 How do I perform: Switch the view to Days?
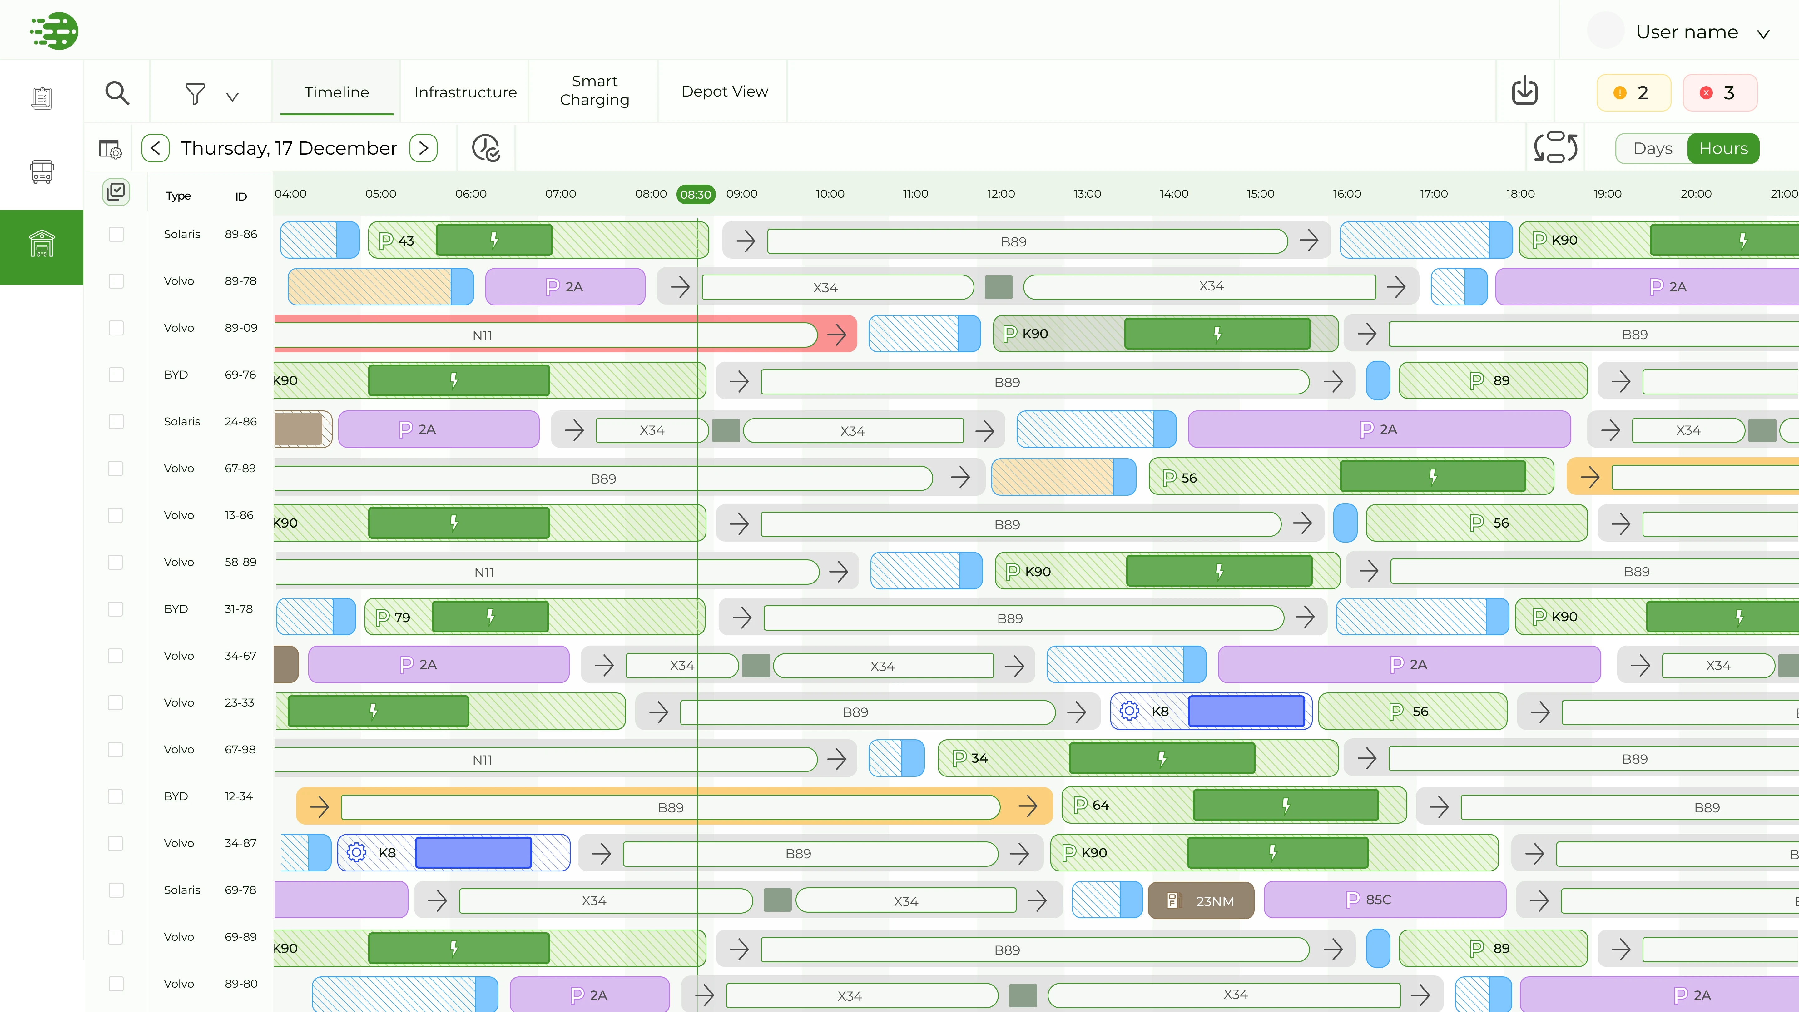(x=1652, y=148)
